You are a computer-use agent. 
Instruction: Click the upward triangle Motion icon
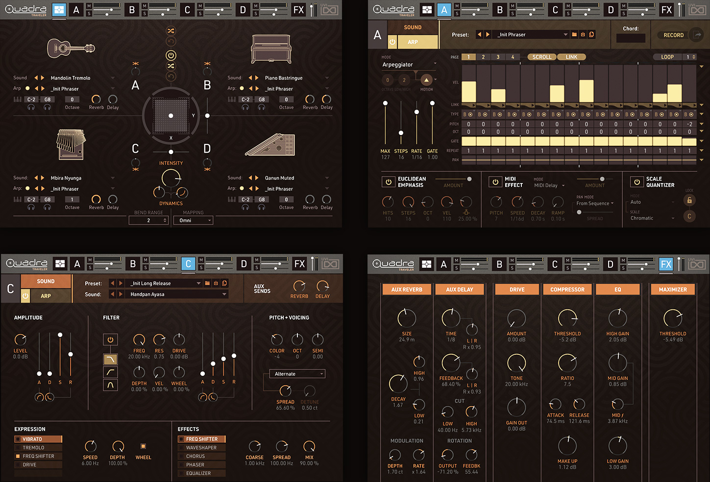pos(426,80)
